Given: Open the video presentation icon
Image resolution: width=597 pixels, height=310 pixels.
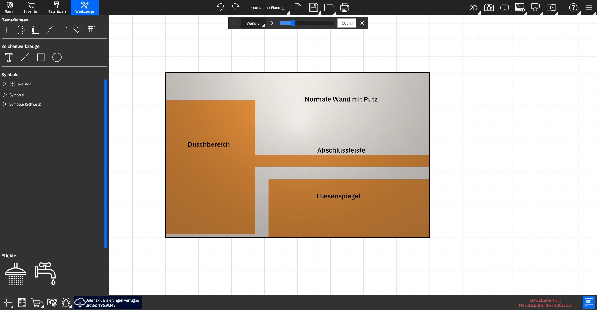Looking at the screenshot, I should click(551, 7).
